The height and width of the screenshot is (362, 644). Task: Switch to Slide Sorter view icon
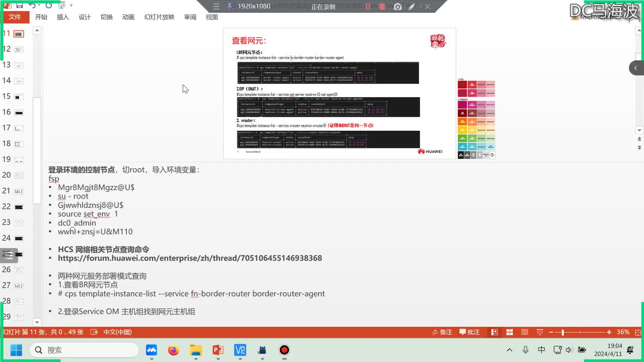pyautogui.click(x=510, y=332)
